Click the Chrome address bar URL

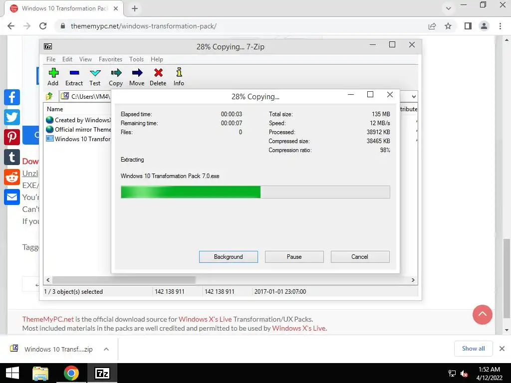144,26
